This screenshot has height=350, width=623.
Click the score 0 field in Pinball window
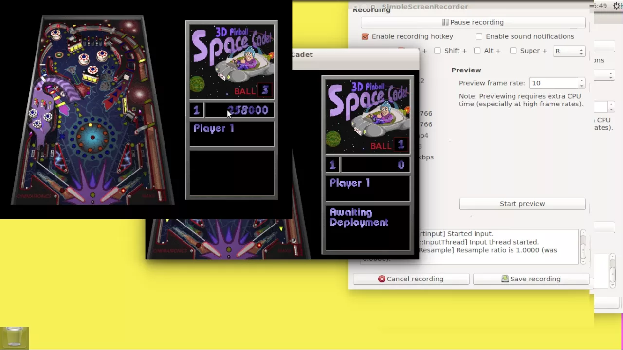pyautogui.click(x=375, y=165)
